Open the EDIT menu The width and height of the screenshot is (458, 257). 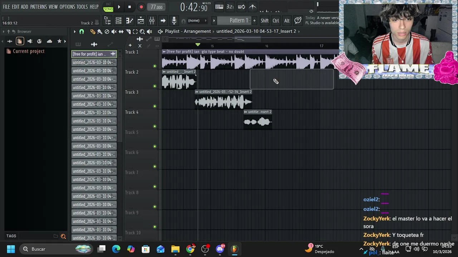click(15, 7)
